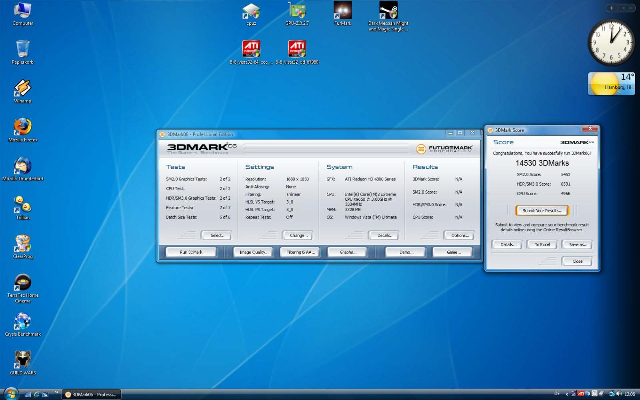Expand hidden Quick Launch items chevron
This screenshot has height=400, width=640.
pos(56,392)
